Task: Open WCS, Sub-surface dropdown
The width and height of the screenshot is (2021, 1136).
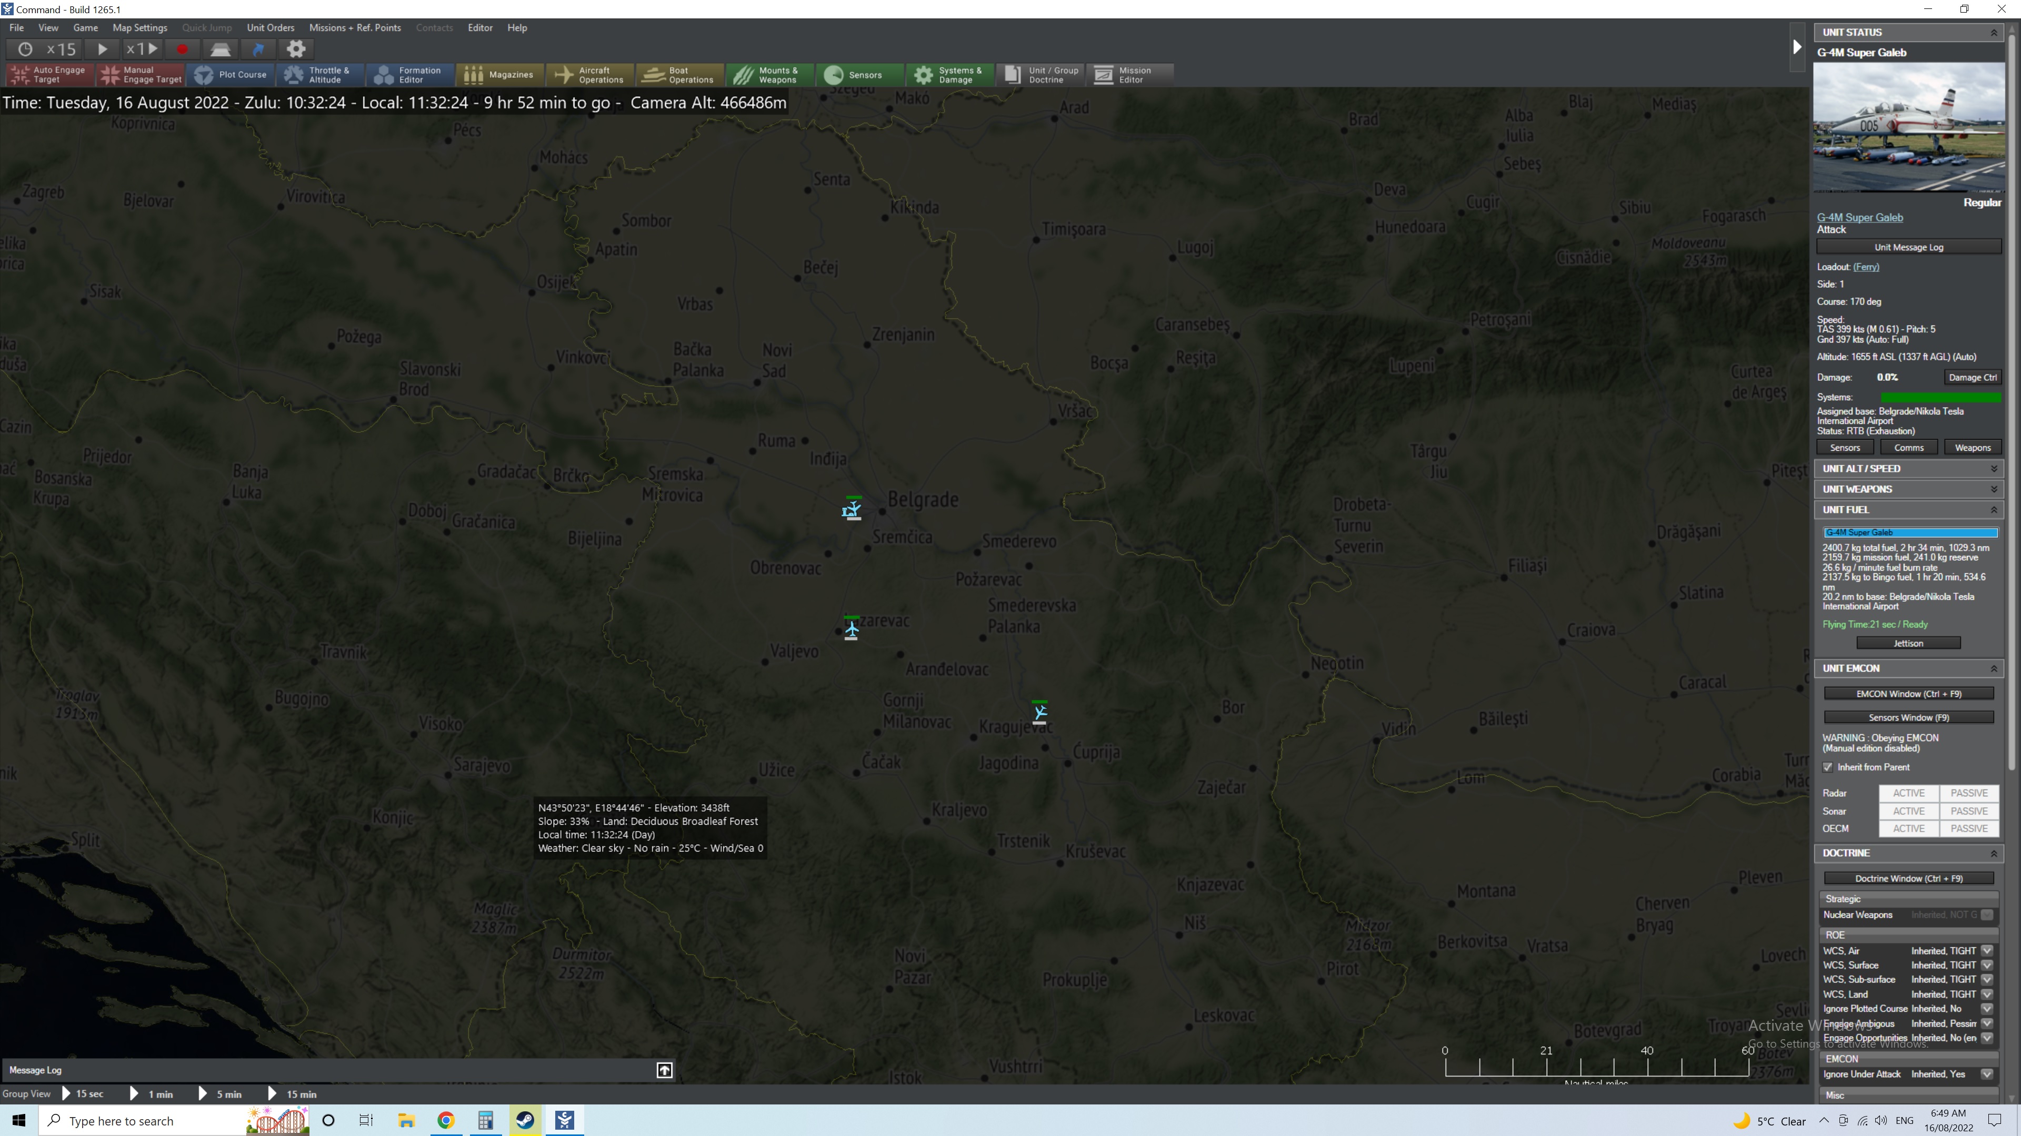Action: pyautogui.click(x=1987, y=979)
